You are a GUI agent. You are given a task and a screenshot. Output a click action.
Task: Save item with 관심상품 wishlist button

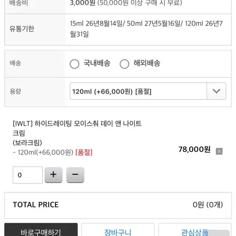point(195,230)
